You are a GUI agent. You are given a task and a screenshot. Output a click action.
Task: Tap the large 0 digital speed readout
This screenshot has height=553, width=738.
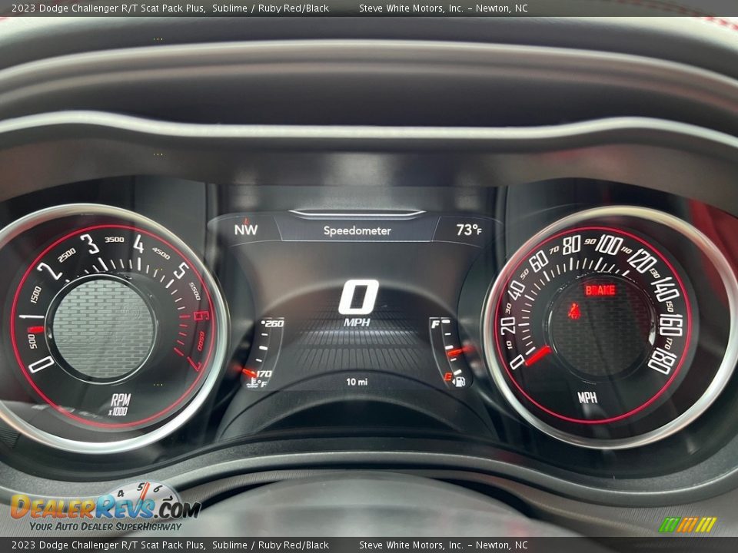tap(359, 297)
